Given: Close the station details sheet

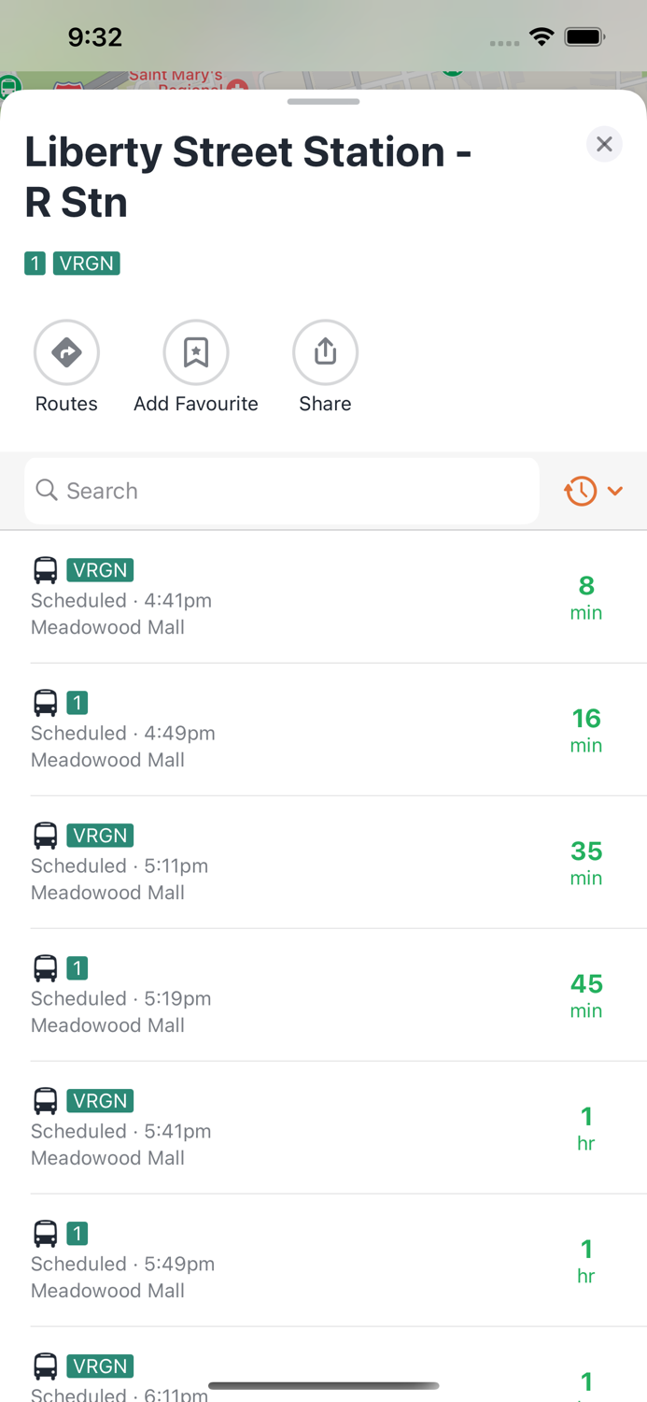Looking at the screenshot, I should (x=604, y=144).
